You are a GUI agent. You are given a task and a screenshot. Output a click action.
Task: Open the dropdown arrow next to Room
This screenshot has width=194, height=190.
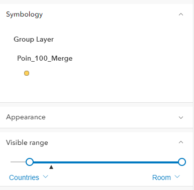pyautogui.click(x=177, y=176)
